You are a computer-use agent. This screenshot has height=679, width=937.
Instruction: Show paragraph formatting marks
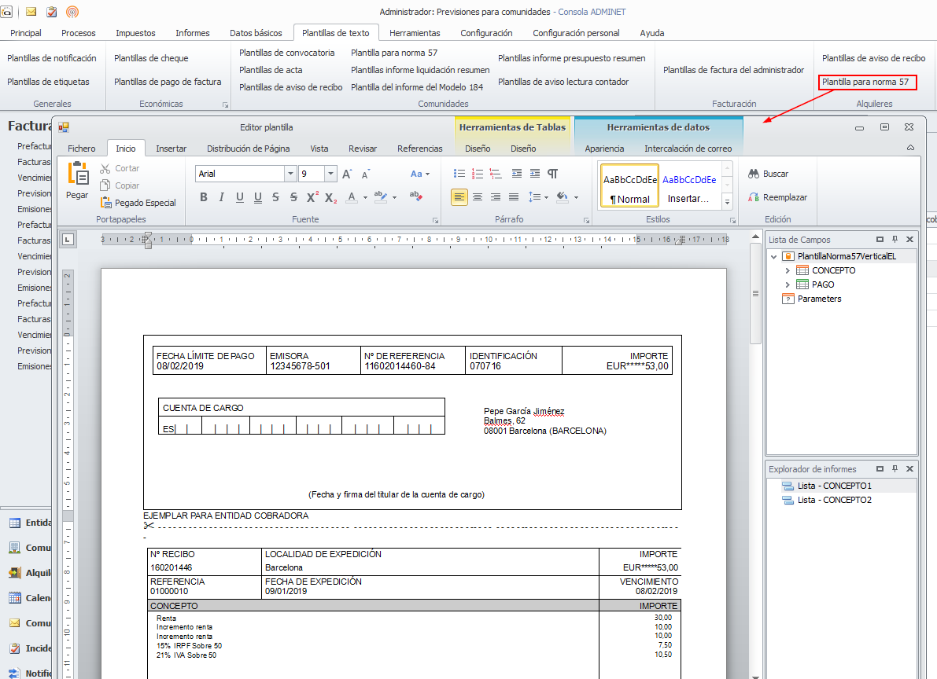point(553,174)
